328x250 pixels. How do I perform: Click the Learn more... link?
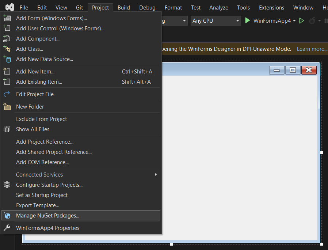tap(312, 49)
